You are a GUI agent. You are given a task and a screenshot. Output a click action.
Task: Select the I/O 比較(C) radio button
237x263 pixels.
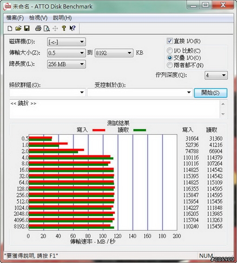pos(170,51)
